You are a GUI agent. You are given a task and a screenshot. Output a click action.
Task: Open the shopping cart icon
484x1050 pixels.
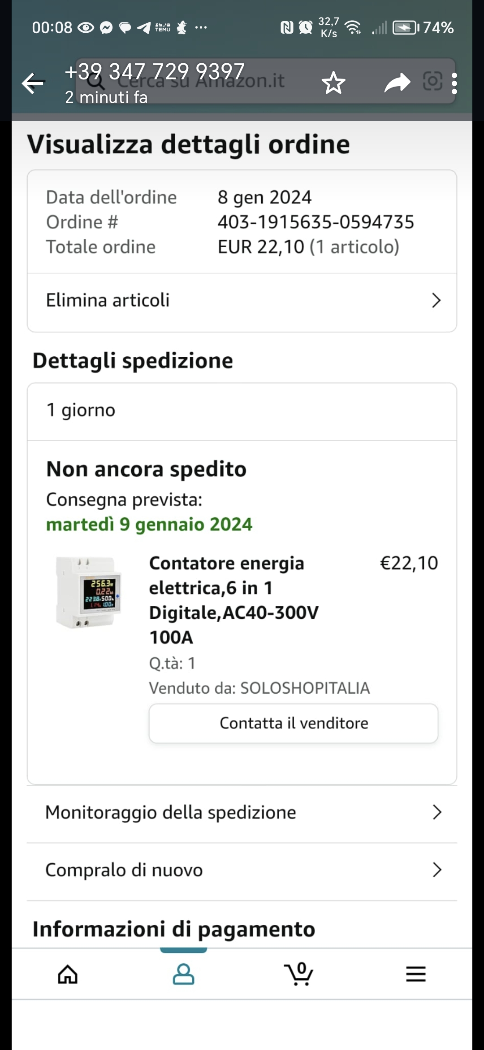[299, 974]
